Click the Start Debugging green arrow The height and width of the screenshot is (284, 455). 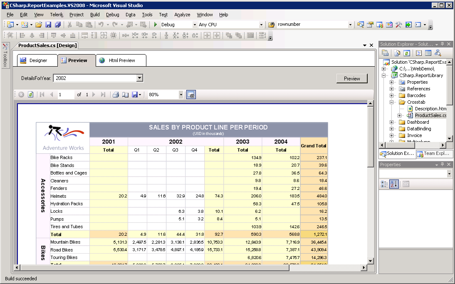tap(155, 25)
